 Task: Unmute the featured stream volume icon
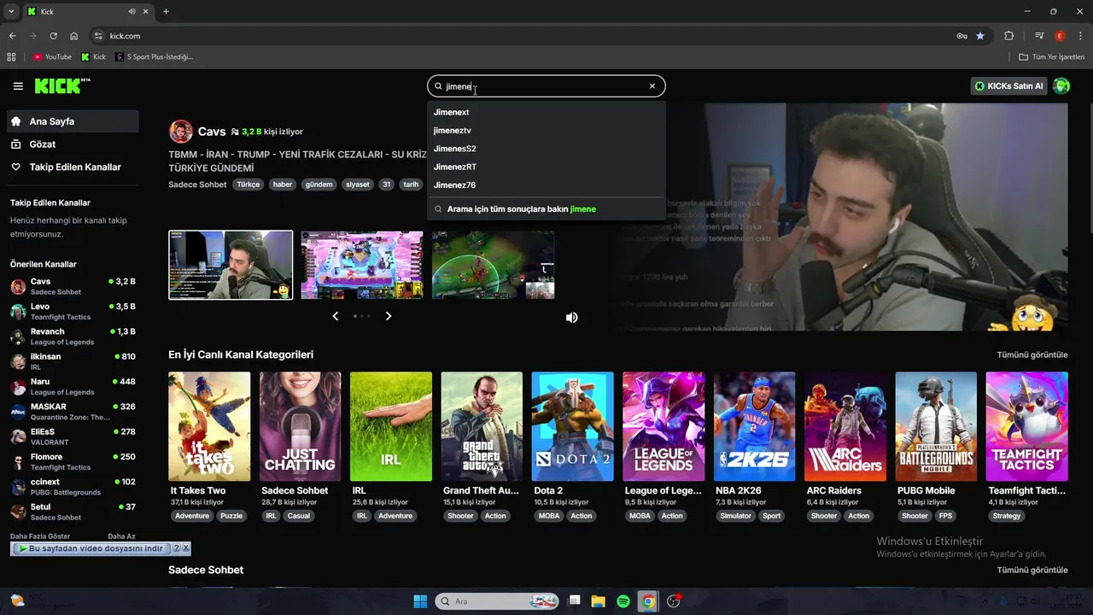tap(572, 318)
